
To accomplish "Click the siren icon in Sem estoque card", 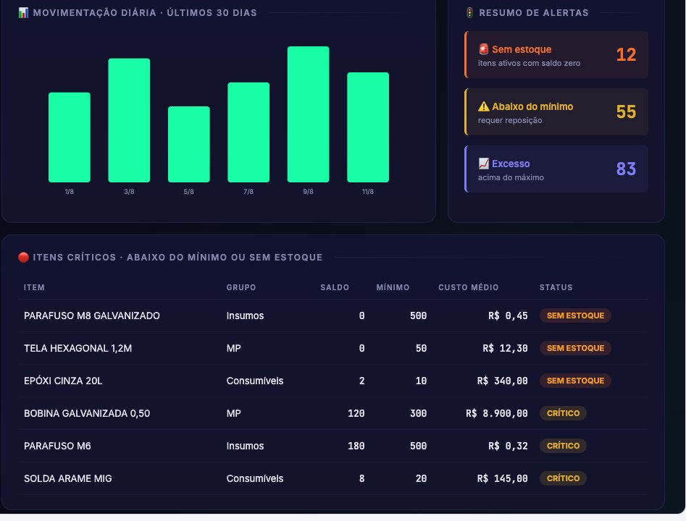I will click(x=483, y=49).
